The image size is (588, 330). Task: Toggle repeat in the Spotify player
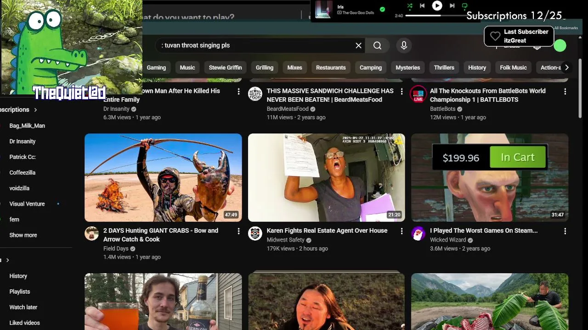coord(464,6)
